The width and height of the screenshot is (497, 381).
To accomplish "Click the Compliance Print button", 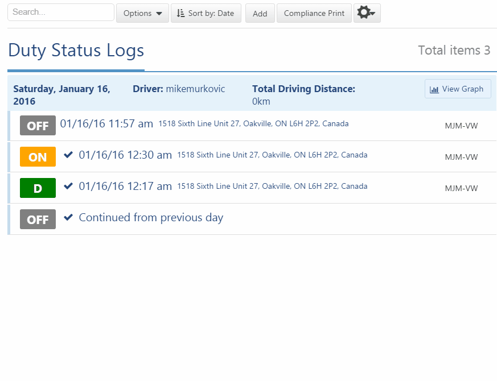I will (x=314, y=13).
